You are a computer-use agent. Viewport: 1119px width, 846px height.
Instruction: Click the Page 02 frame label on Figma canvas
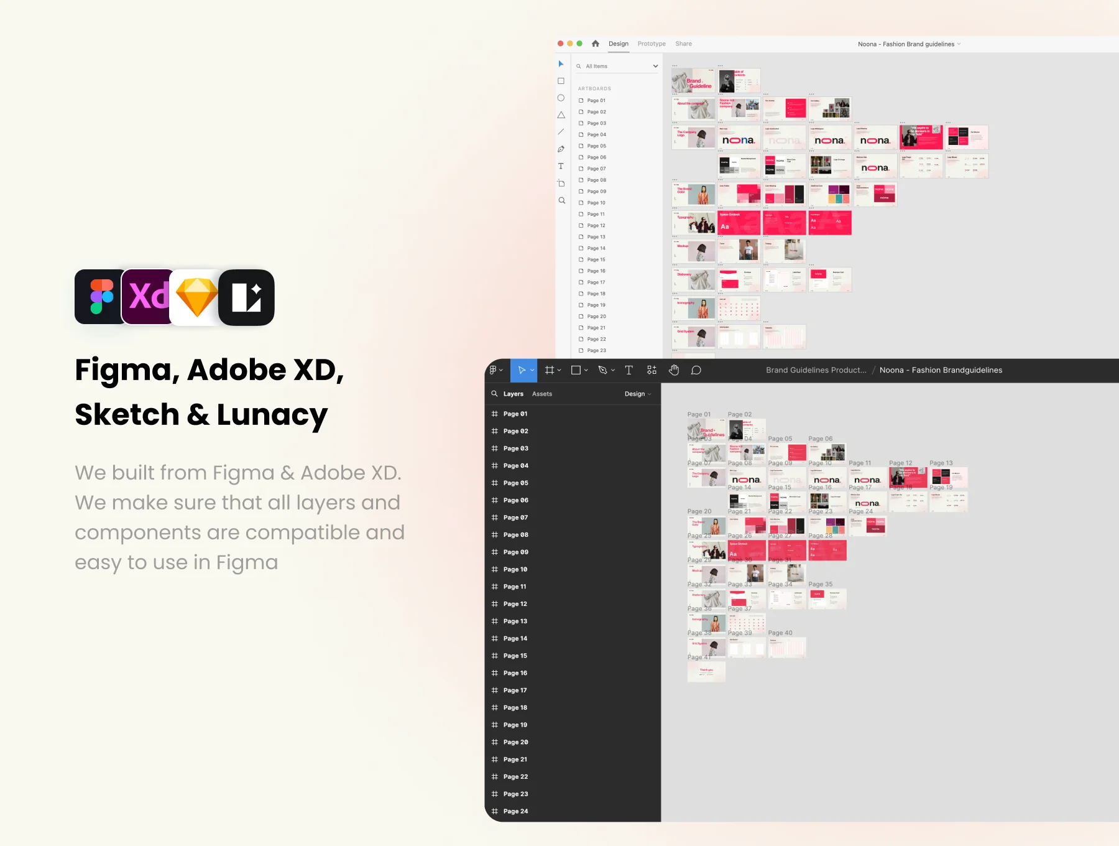click(x=740, y=414)
